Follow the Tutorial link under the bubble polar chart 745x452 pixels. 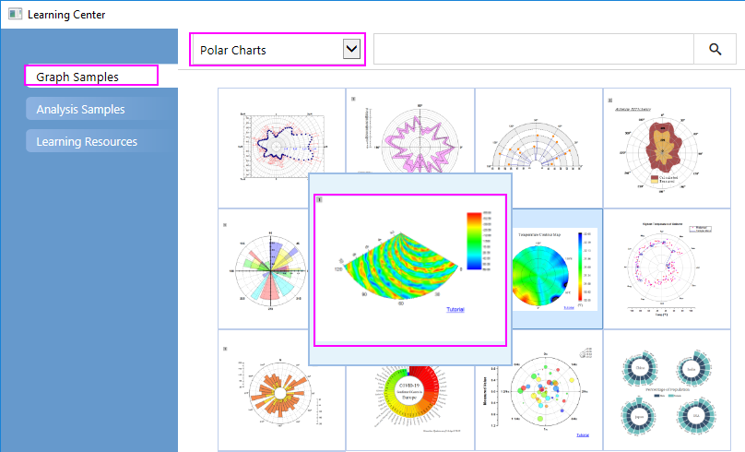(x=583, y=434)
